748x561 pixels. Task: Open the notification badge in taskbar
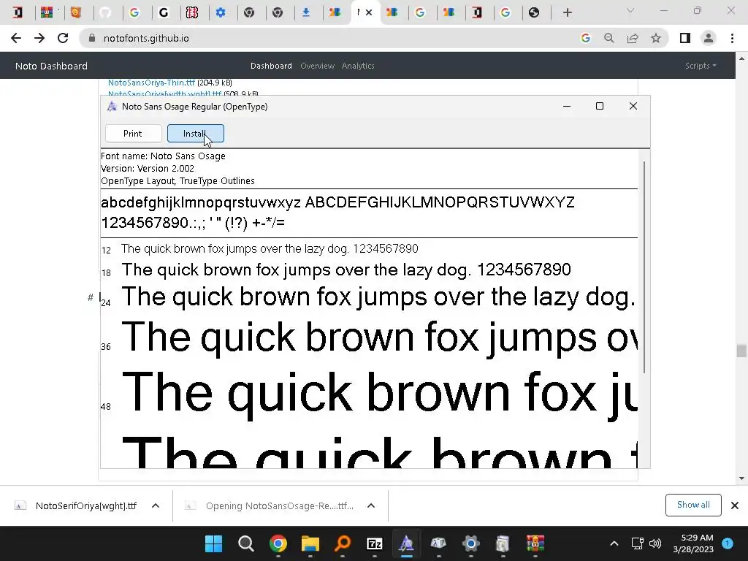[728, 543]
